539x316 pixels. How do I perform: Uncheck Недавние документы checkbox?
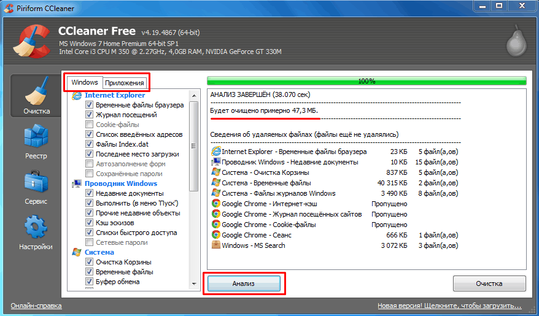(x=90, y=193)
